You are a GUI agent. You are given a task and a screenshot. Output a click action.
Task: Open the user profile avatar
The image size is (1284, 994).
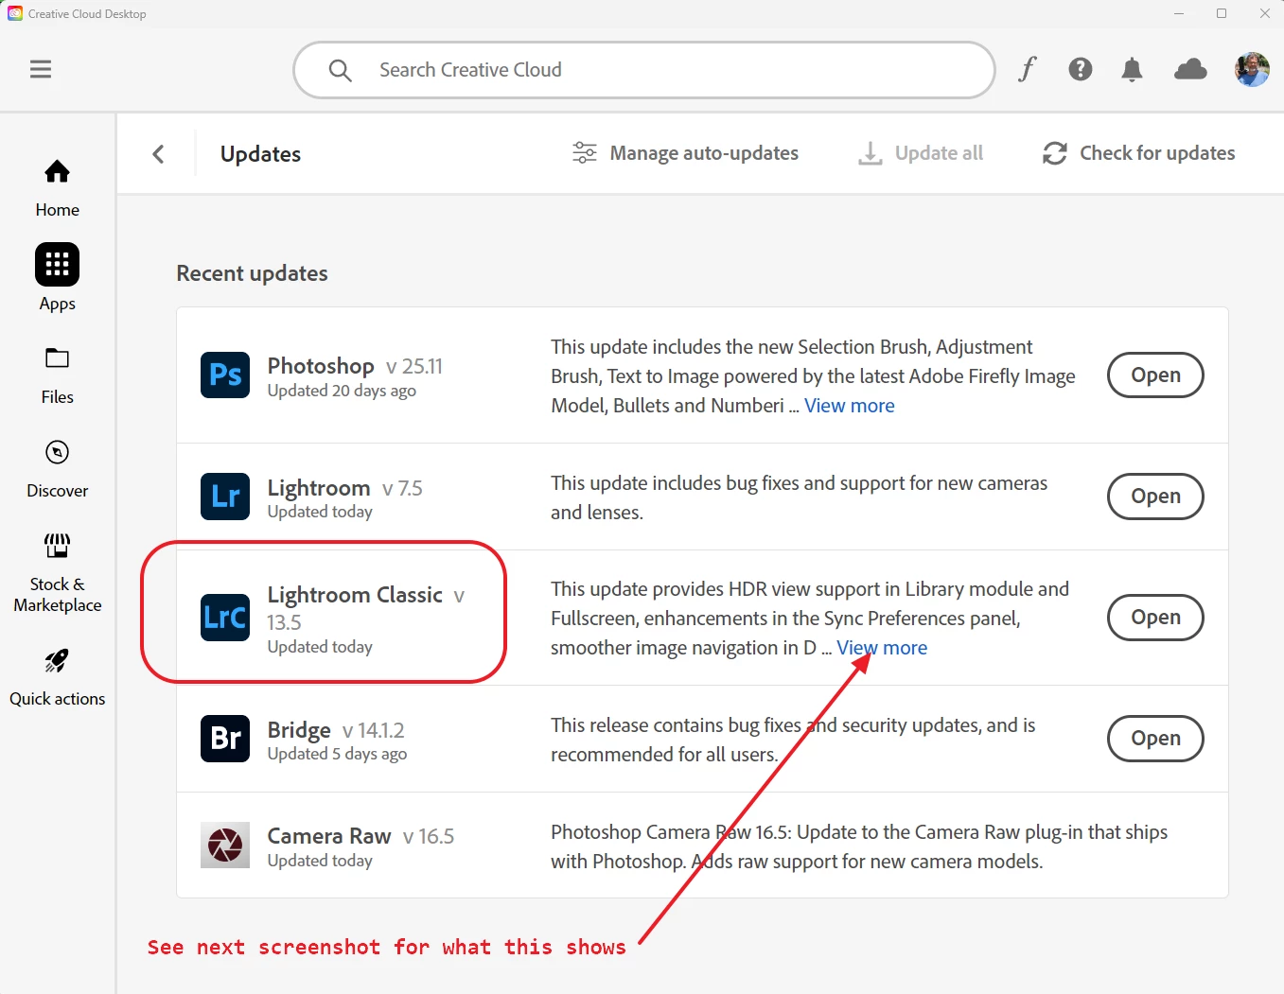coord(1252,69)
